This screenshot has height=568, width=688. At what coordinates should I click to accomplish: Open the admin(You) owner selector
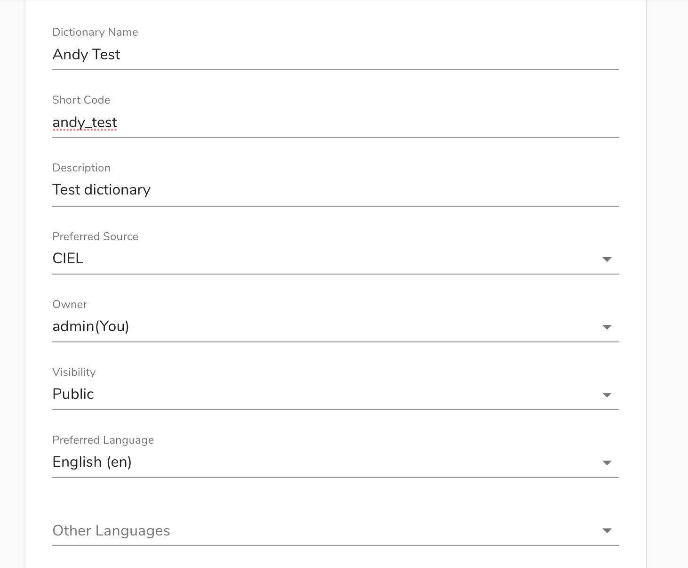pyautogui.click(x=335, y=326)
